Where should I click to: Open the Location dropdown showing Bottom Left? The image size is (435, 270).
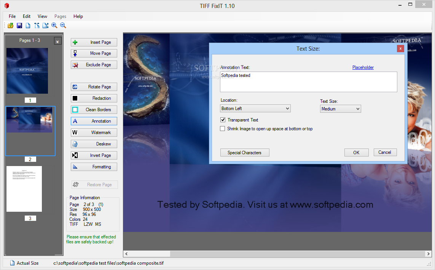click(255, 109)
